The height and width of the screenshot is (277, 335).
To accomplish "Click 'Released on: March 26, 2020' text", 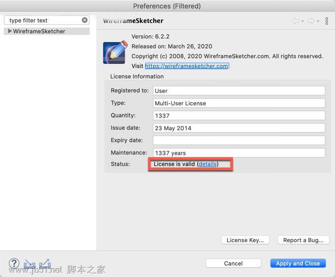I will (172, 47).
